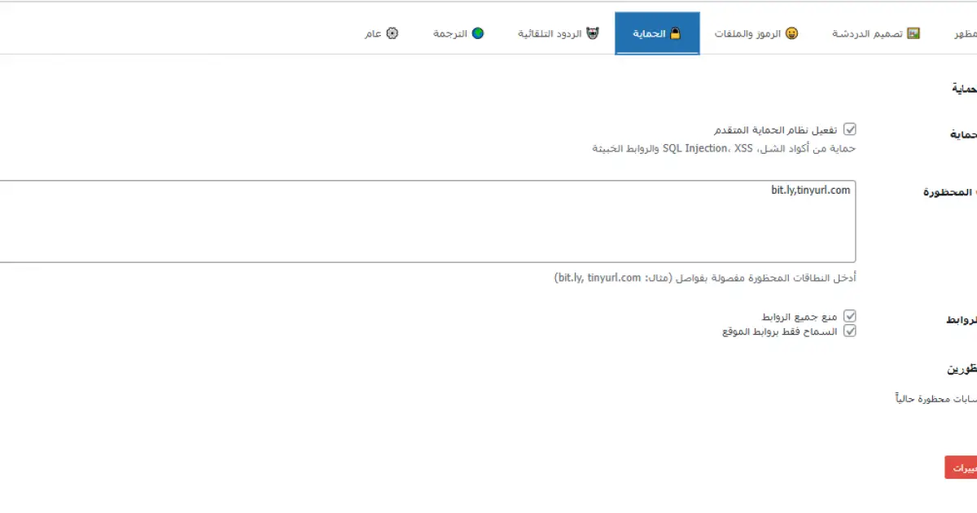Open the تصميم الدردشة tab

(876, 33)
